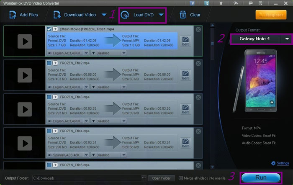Image resolution: width=293 pixels, height=185 pixels.
Task: Click the share arrow icon in title bar
Action: click(x=236, y=3)
